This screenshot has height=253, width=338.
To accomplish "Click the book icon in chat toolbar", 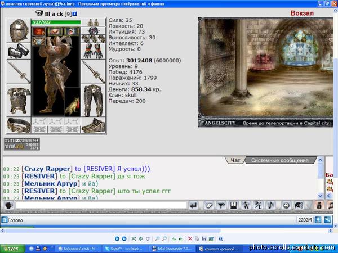I will (x=233, y=205).
